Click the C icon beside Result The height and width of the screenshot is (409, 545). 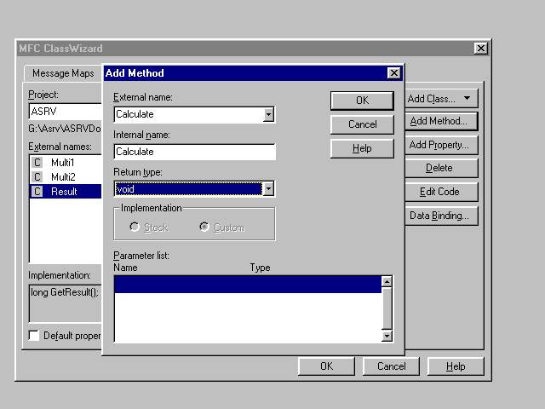coord(37,192)
